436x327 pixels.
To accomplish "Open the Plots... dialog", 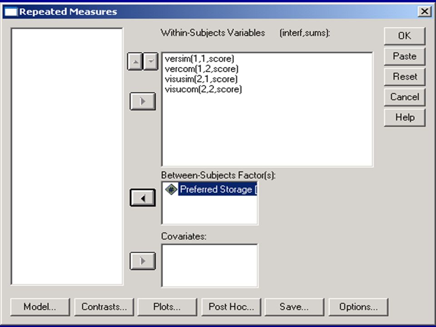I will [167, 307].
